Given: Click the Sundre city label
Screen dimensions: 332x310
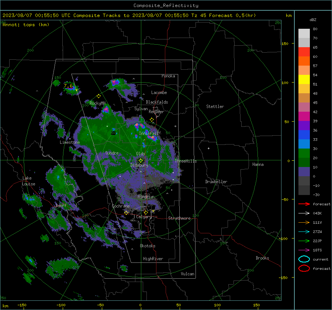Looking at the screenshot, I should tap(112, 153).
